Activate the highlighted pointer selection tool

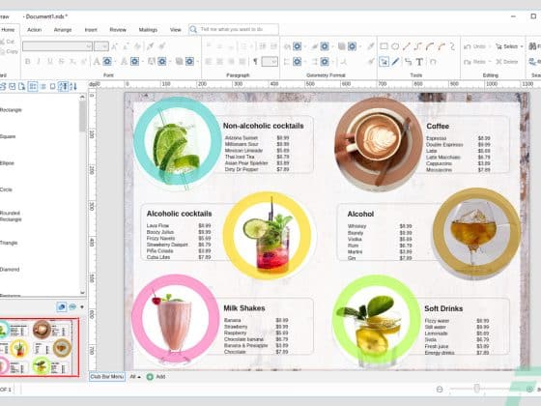coord(384,62)
